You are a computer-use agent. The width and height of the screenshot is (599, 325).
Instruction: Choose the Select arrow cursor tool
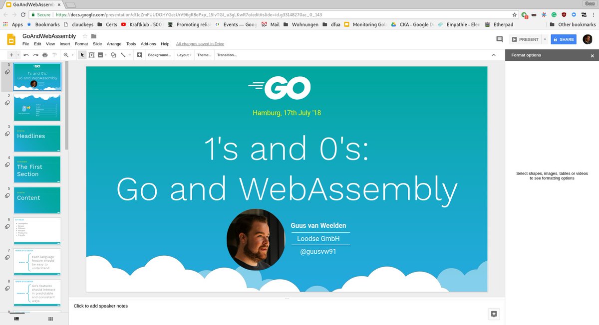82,55
